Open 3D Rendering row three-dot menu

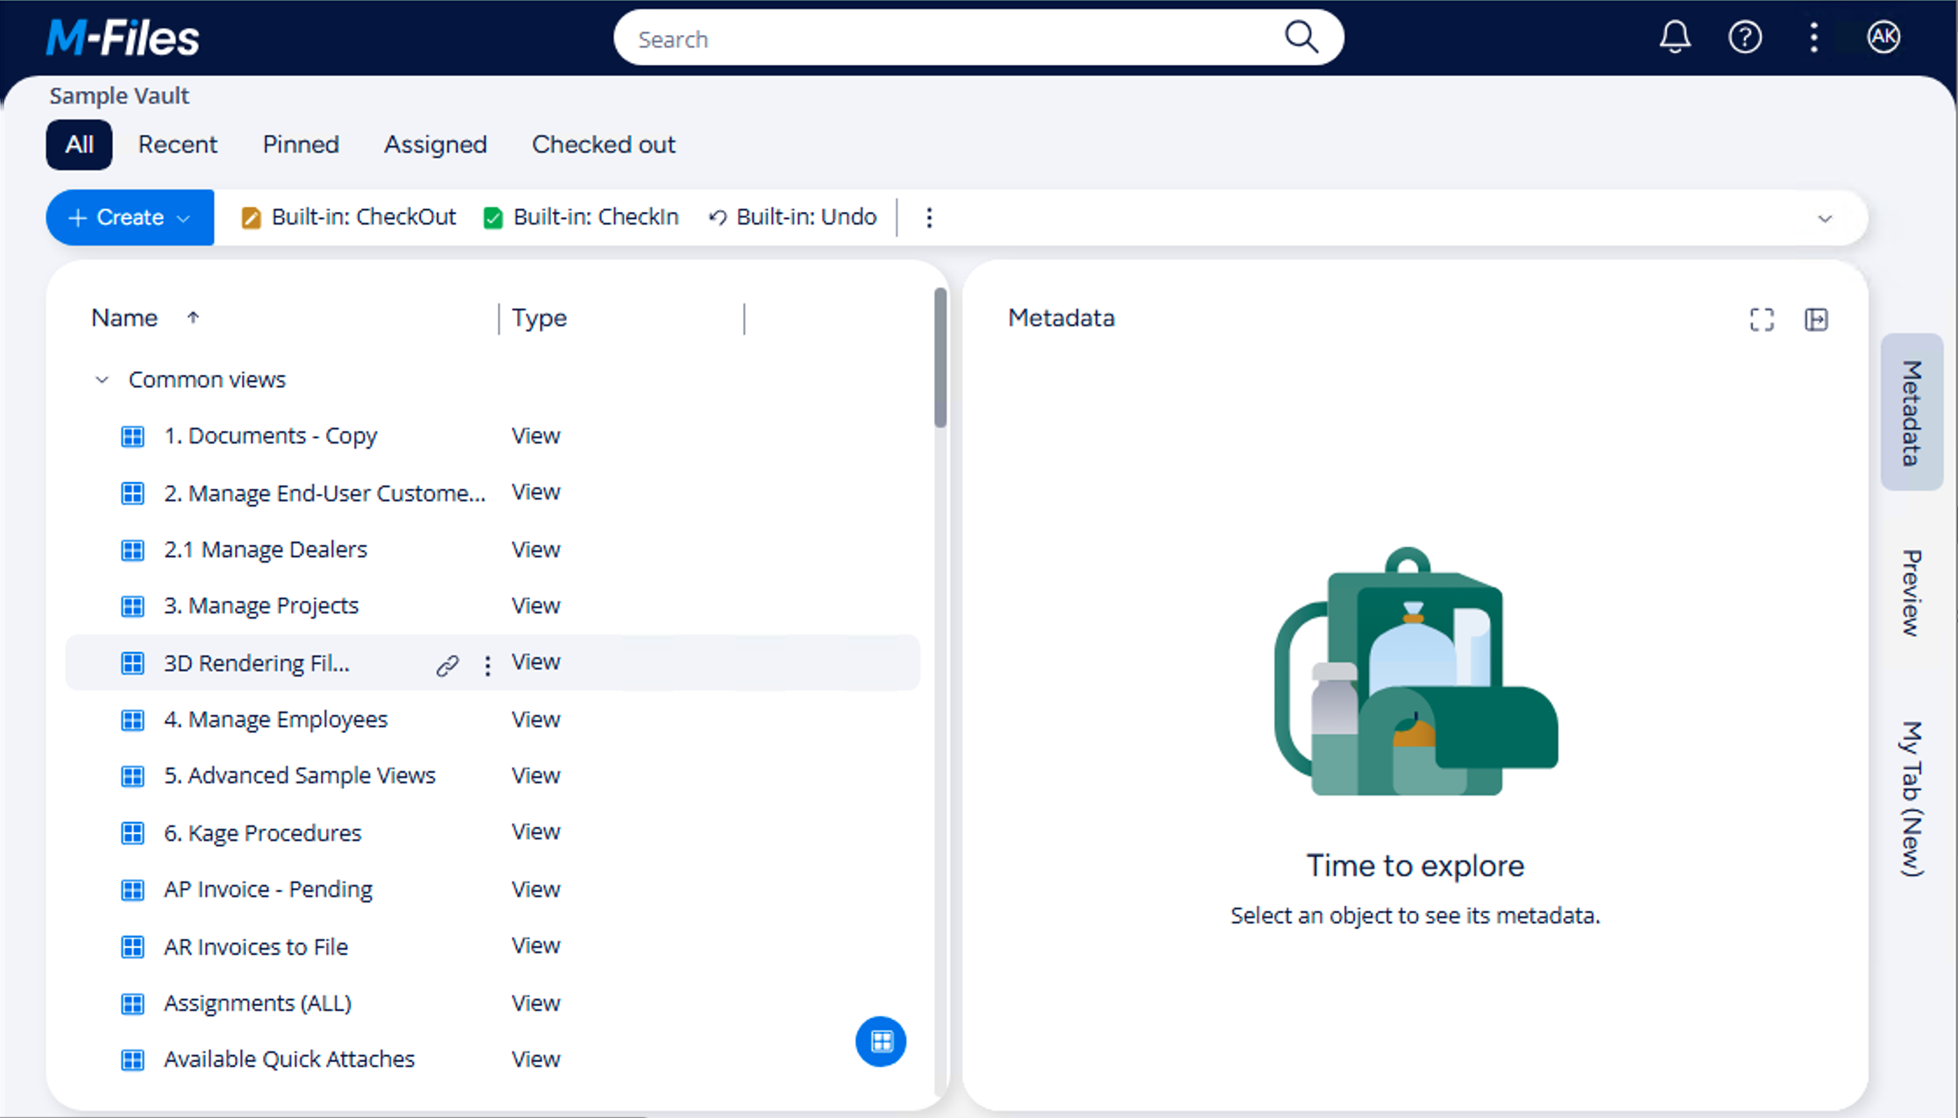click(487, 666)
